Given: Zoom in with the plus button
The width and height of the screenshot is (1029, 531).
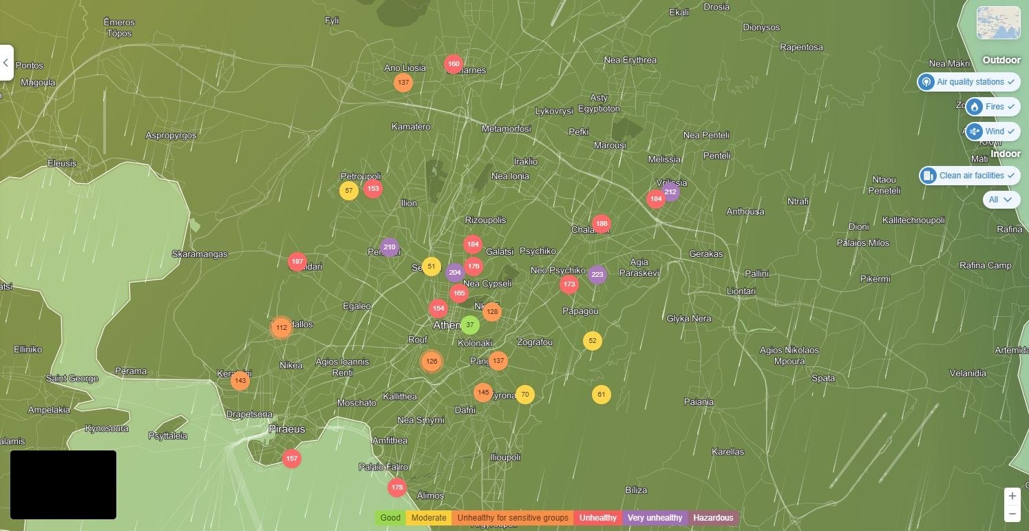Looking at the screenshot, I should click(x=1012, y=496).
